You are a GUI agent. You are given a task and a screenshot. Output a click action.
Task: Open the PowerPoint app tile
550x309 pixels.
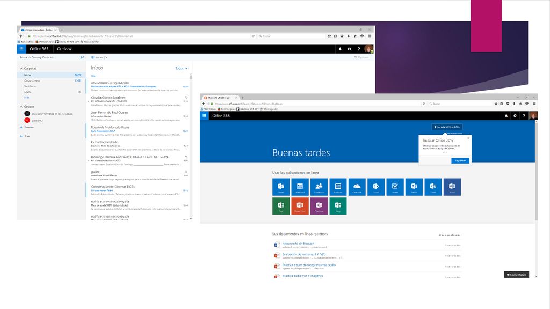click(300, 206)
